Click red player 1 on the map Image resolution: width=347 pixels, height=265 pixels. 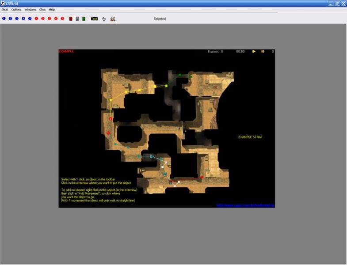(108, 133)
